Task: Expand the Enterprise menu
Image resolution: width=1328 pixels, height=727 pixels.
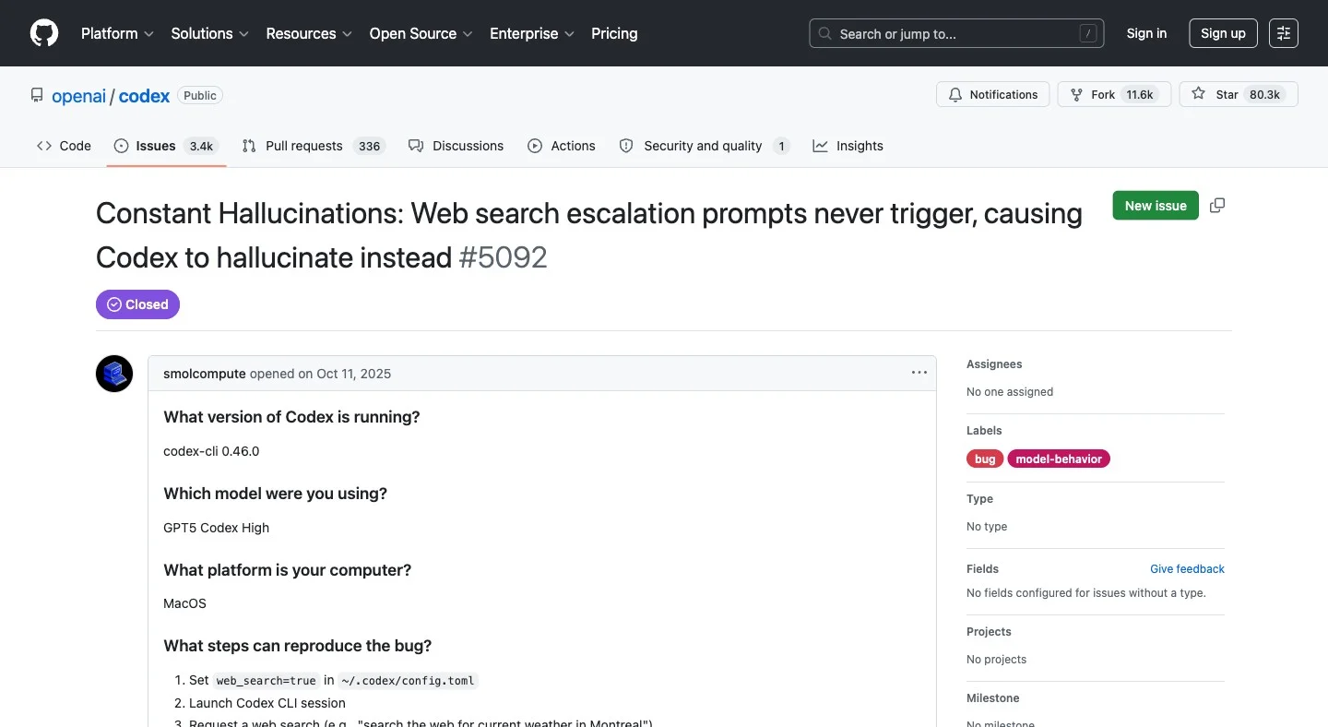Action: click(x=532, y=33)
